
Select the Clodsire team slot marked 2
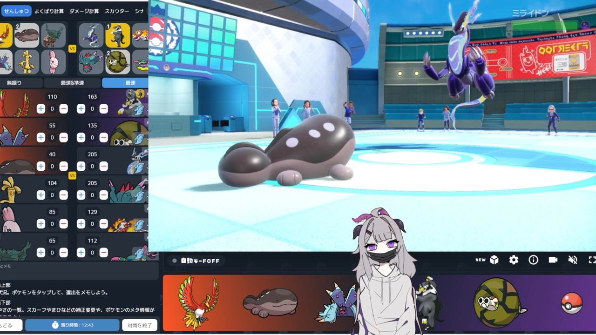pyautogui.click(x=27, y=35)
